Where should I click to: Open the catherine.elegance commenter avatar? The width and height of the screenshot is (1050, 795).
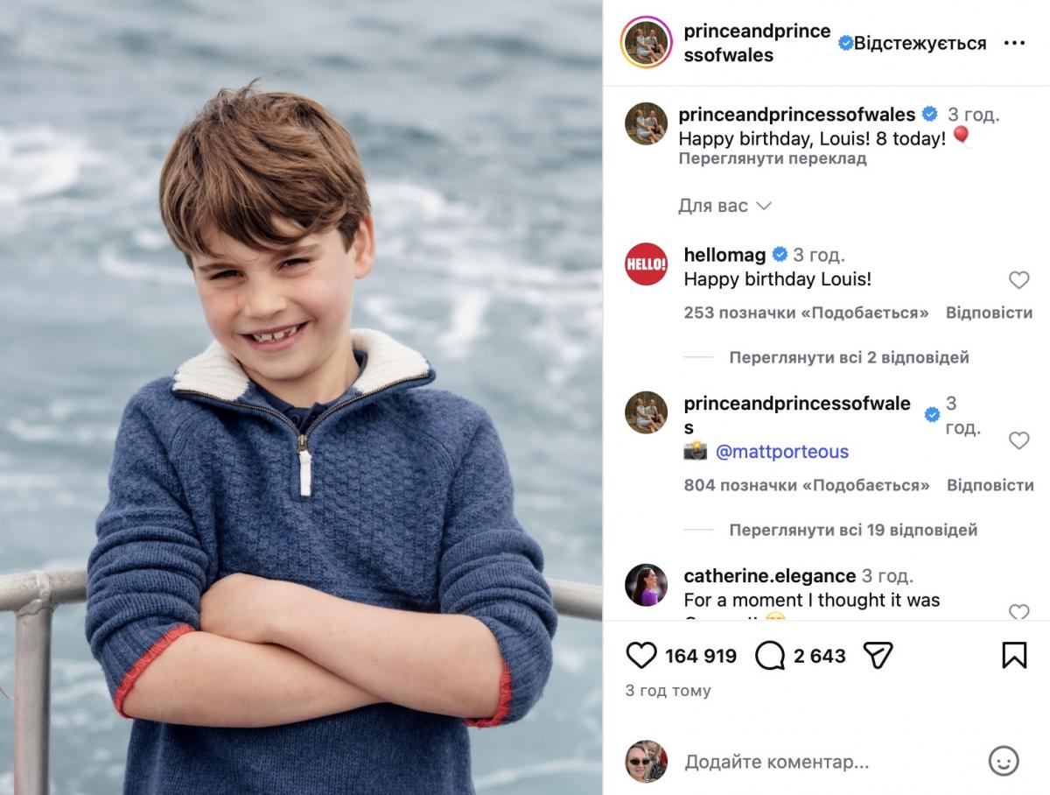coord(646,585)
